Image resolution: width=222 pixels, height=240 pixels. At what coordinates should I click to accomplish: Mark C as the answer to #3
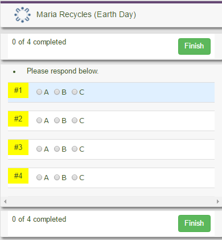click(x=75, y=149)
